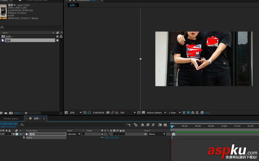Image resolution: width=259 pixels, height=161 pixels.
Task: Toggle video visibility of 素材 layer
Action: pos(1,134)
